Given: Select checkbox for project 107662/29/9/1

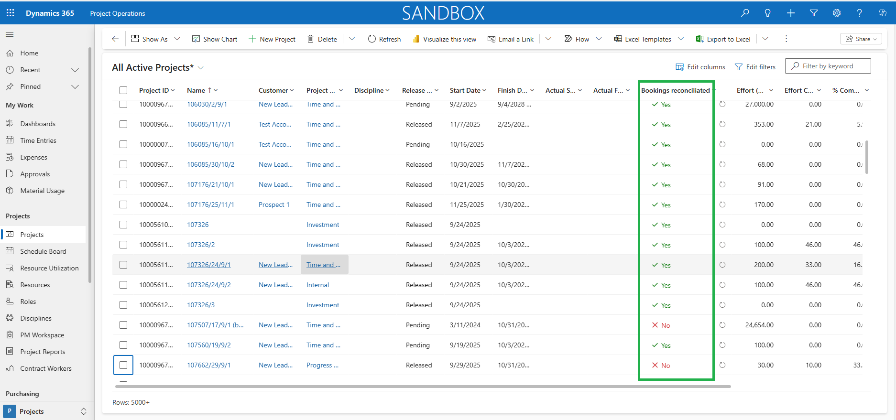Looking at the screenshot, I should click(123, 365).
